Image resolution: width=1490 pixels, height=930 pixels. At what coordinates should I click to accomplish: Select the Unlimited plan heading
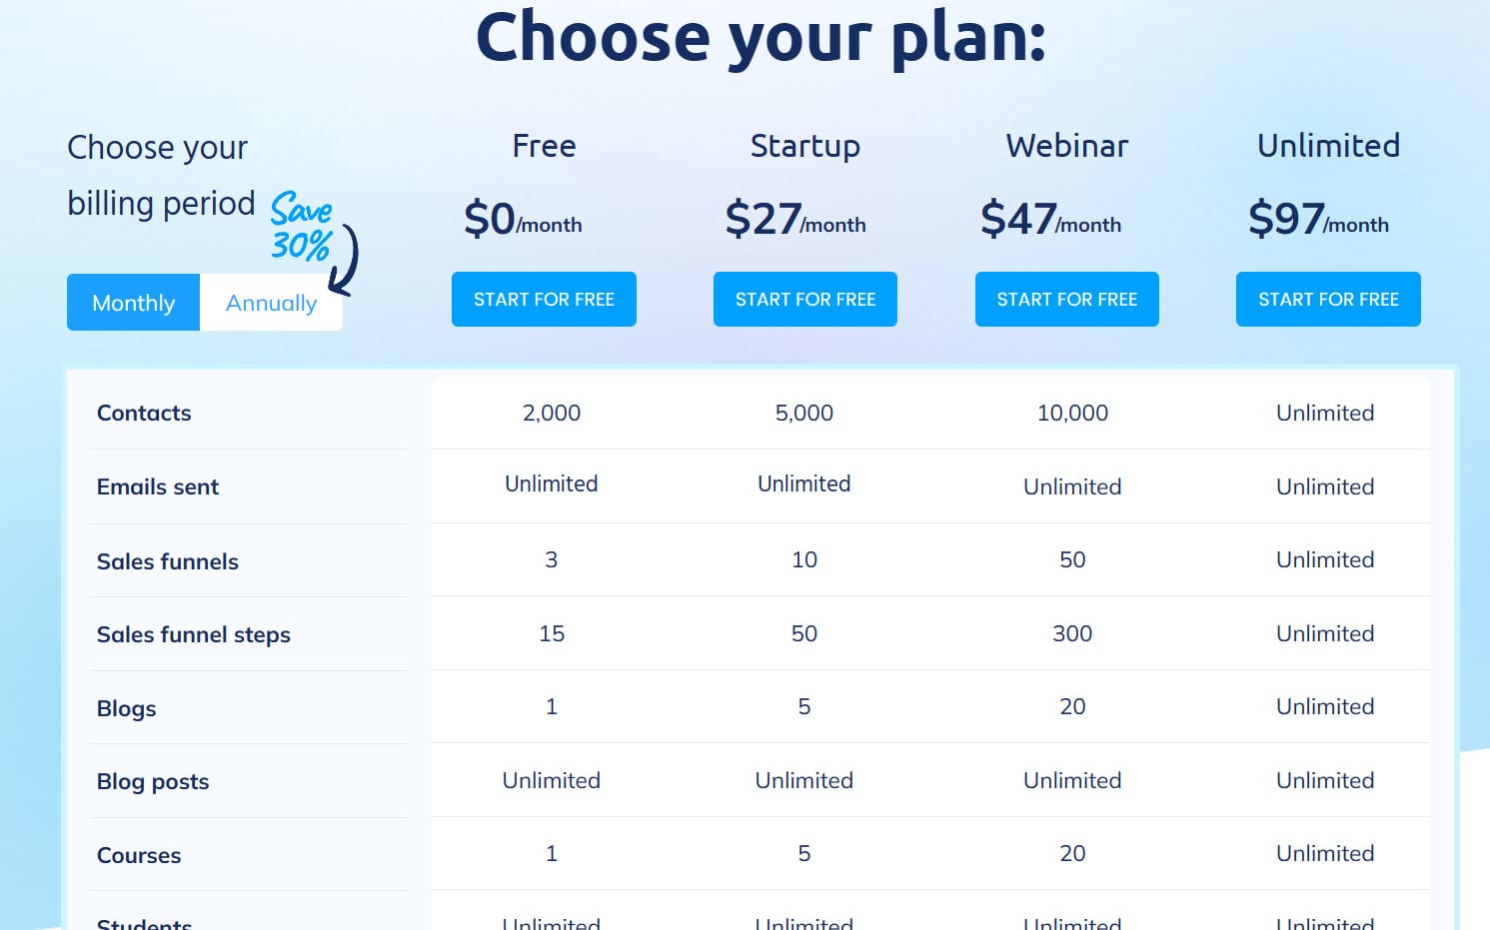click(1328, 146)
